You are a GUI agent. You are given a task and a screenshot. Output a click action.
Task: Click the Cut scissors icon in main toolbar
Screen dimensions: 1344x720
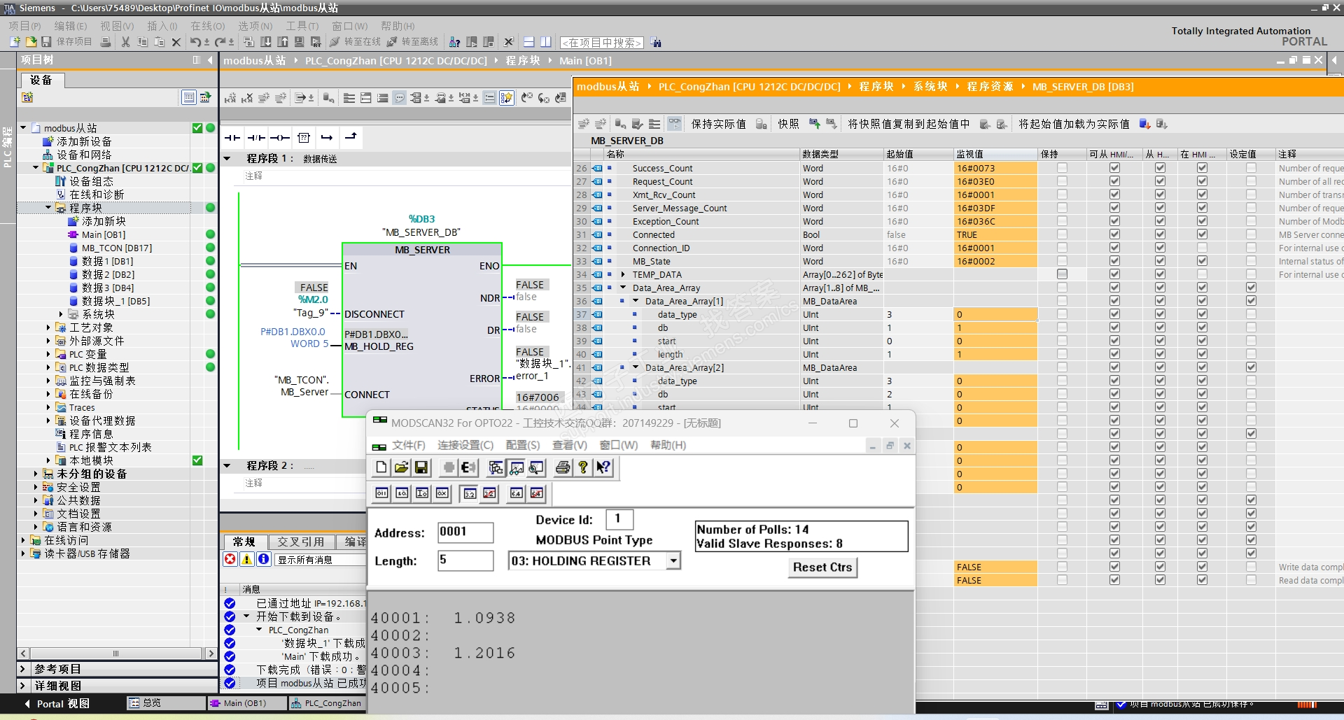[126, 42]
